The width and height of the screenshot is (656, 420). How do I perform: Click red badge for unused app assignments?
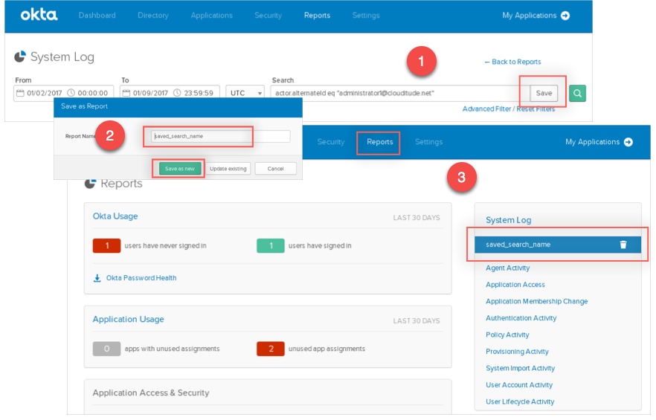(x=270, y=349)
